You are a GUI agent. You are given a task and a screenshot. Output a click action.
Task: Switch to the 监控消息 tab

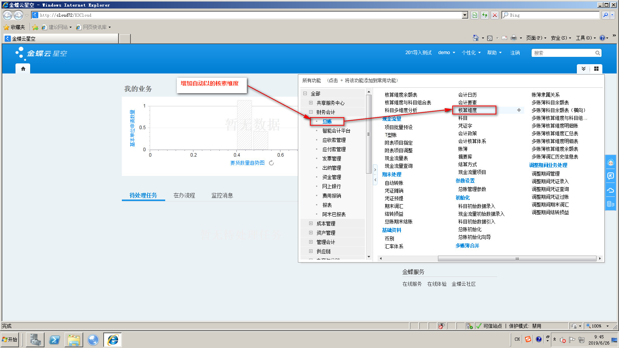tap(222, 195)
